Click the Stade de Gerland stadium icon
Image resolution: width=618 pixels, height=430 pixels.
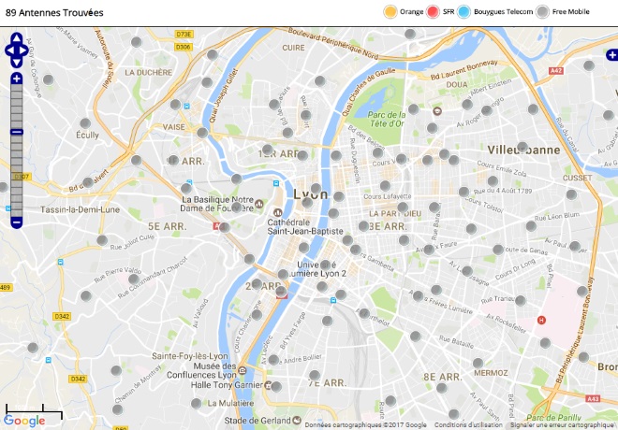[x=297, y=420]
